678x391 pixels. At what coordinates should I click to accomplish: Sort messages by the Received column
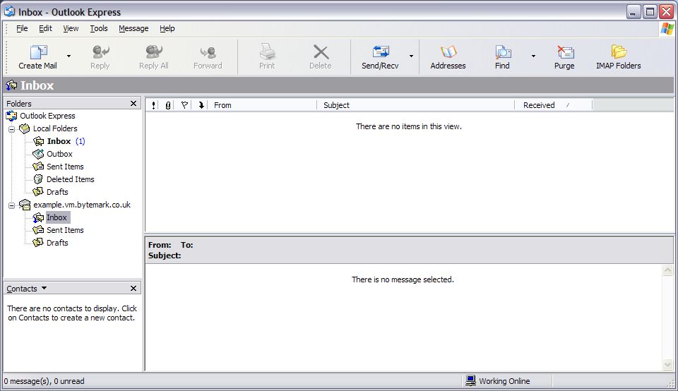click(x=554, y=105)
